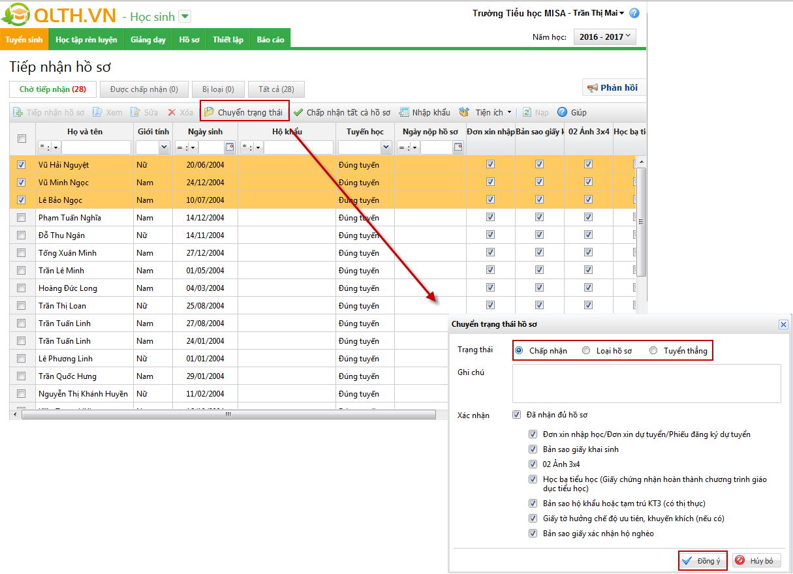Open the Học tập rèn luyện menu
793x574 pixels.
(x=86, y=40)
